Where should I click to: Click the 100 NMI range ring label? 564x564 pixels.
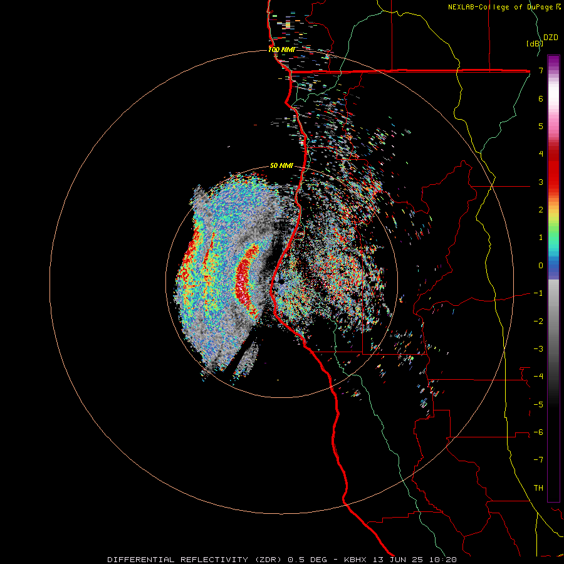[x=281, y=50]
